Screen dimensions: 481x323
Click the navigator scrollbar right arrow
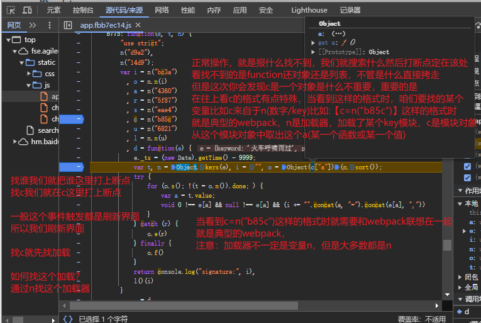53,320
